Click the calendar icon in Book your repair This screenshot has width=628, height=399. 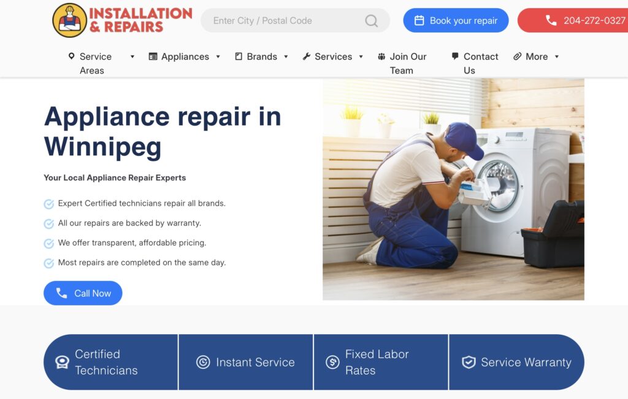[x=419, y=20]
